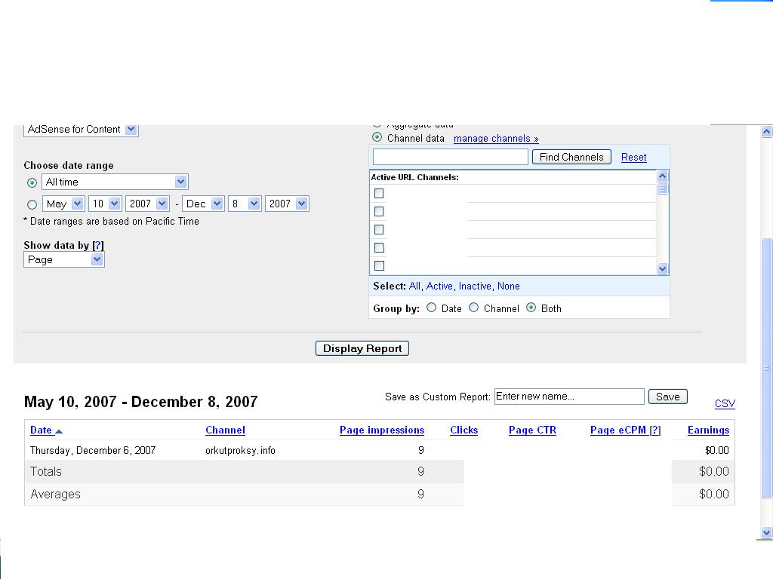Click the Date ascending sort arrow icon

click(59, 431)
